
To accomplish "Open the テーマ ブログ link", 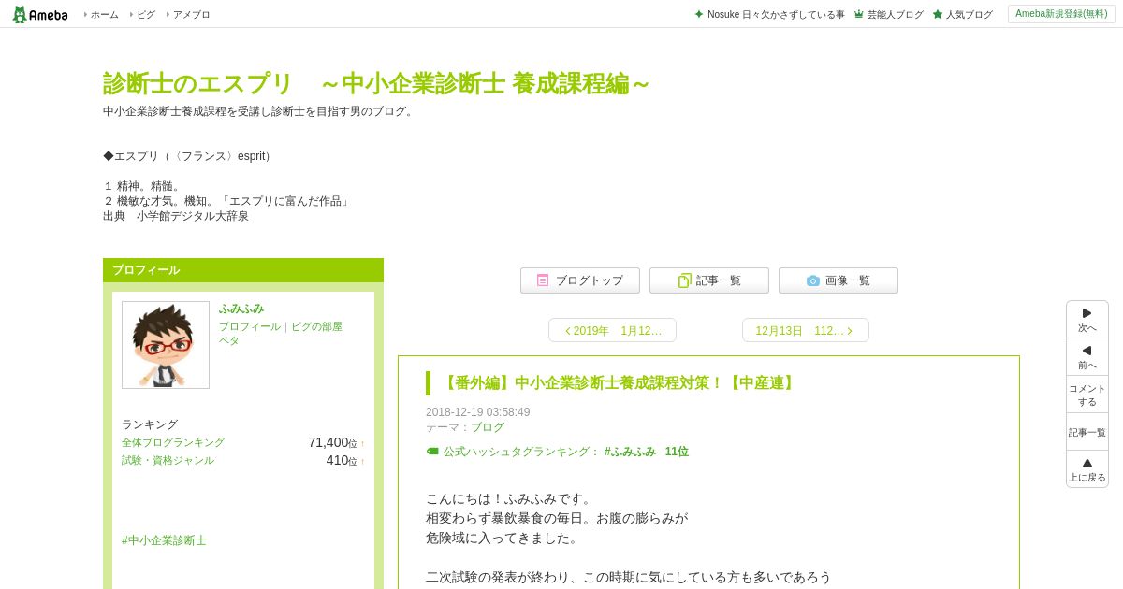I will point(488,427).
